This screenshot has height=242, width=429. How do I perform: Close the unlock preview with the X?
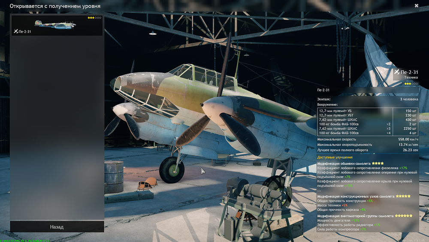416,6
